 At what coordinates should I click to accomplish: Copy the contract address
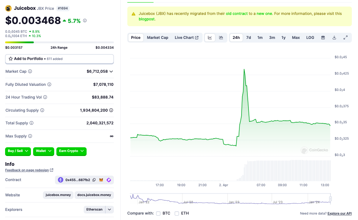pyautogui.click(x=94, y=180)
